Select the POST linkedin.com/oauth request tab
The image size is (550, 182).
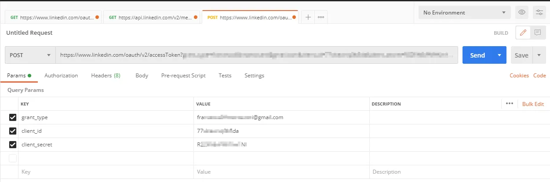click(x=250, y=17)
